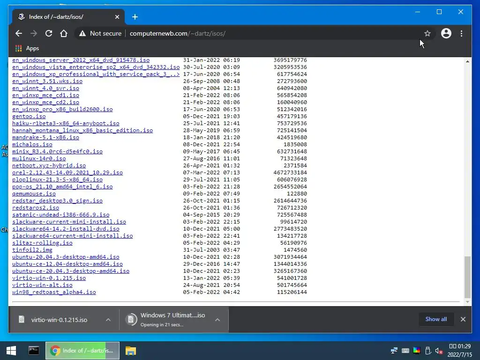Click pop-os_21.10_amd64_intel_6.iso link
Image resolution: width=480 pixels, height=360 pixels.
tap(62, 187)
